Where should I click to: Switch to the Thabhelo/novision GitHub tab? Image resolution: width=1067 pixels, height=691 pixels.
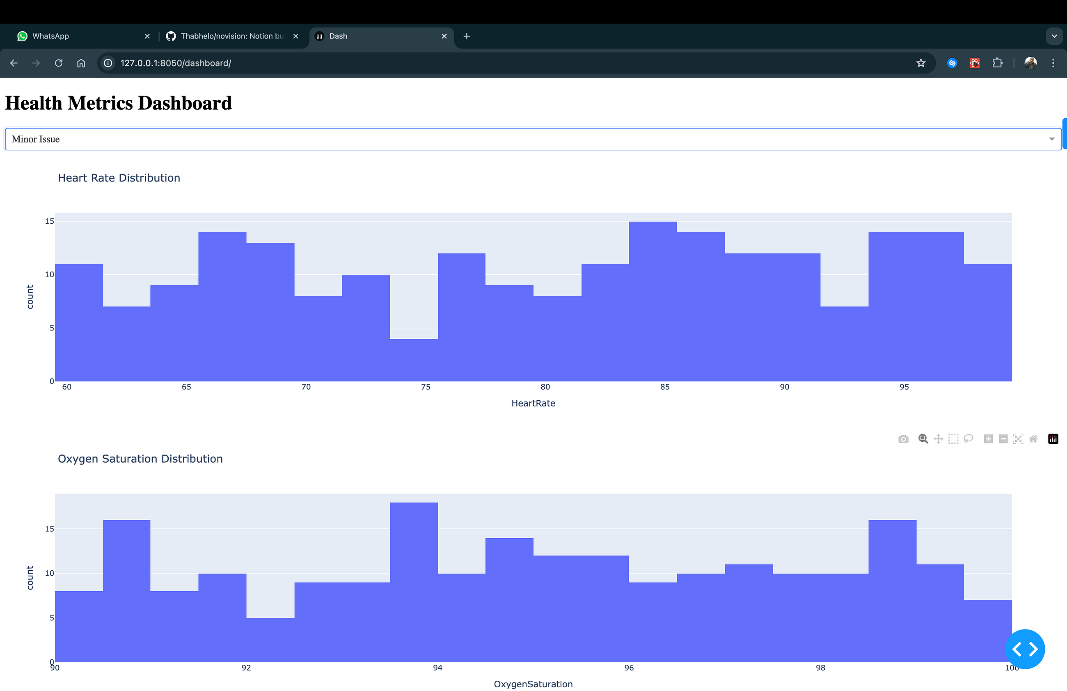[232, 36]
